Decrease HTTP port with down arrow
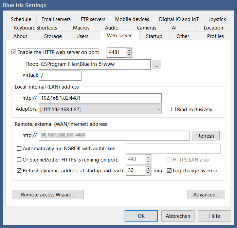Viewport: 237px width, 228px height. pyautogui.click(x=129, y=55)
